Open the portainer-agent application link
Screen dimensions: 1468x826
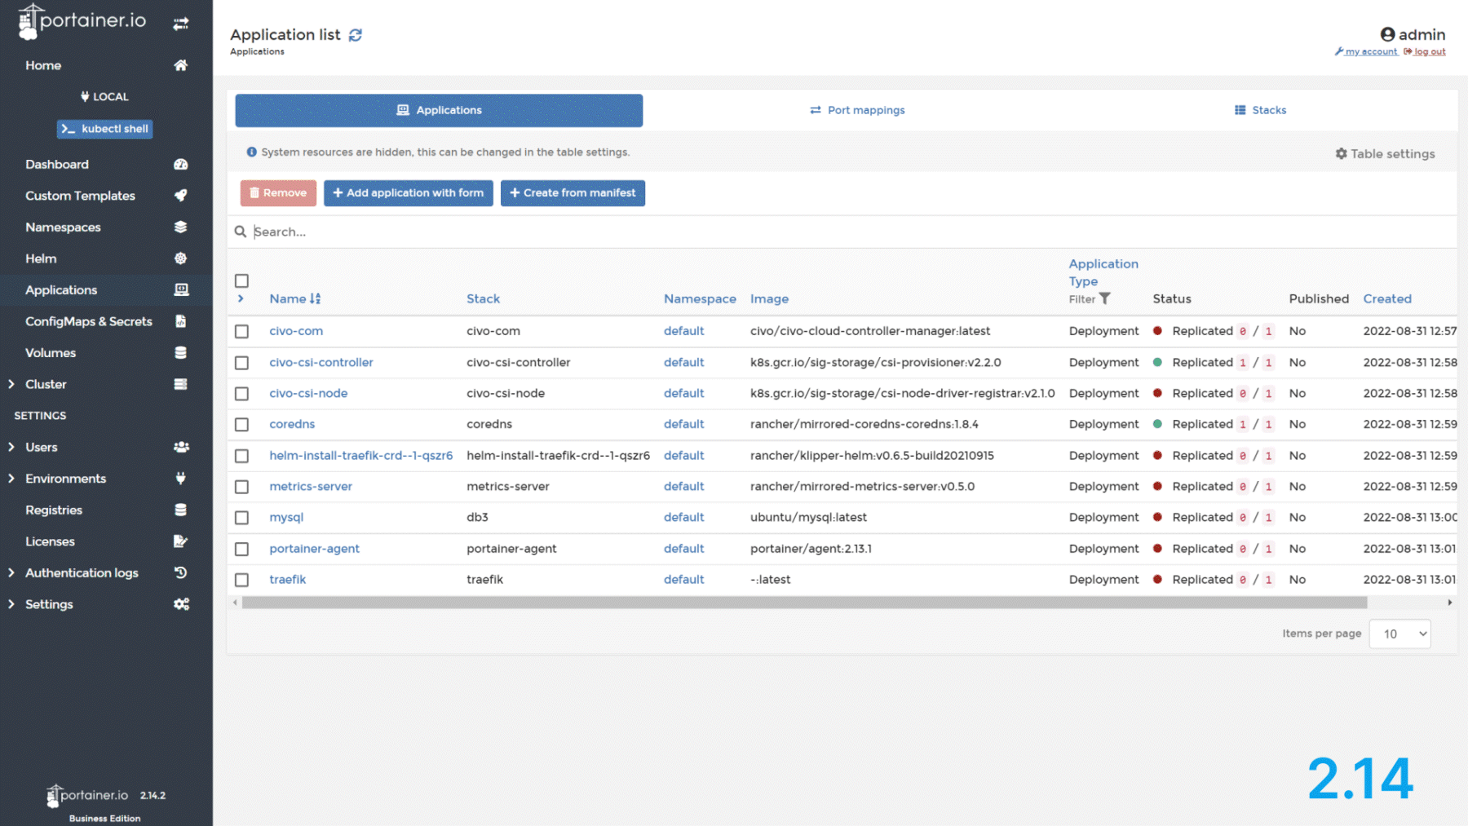314,549
